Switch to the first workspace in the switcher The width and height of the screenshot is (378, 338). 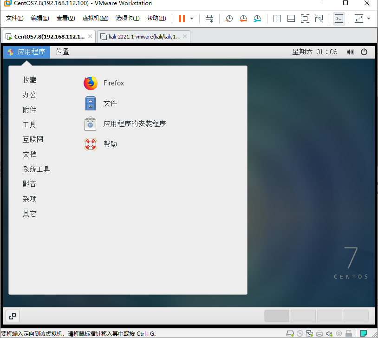coord(277,316)
